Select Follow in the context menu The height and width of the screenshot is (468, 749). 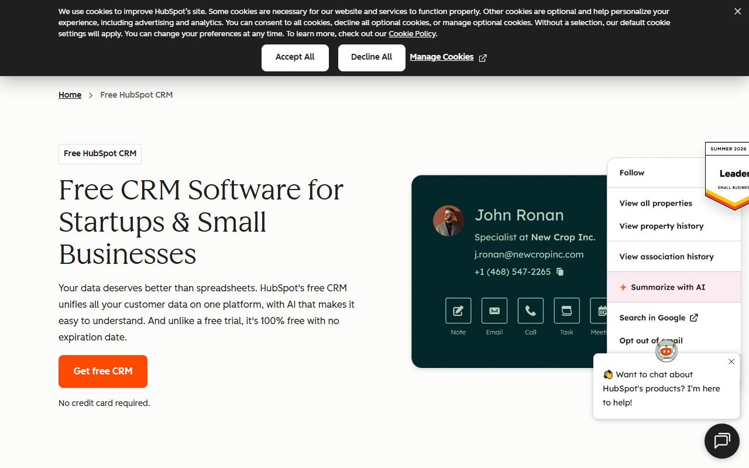pos(632,173)
